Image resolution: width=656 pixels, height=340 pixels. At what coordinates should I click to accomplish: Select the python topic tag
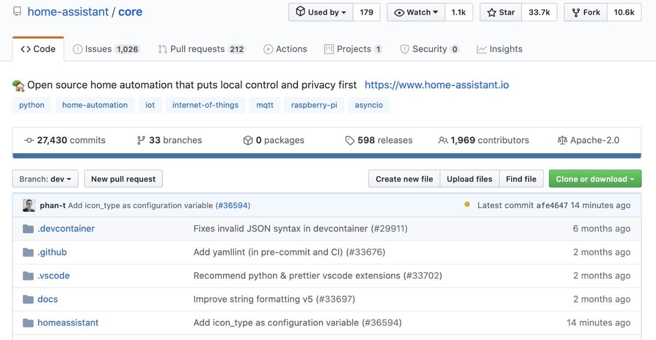tap(32, 105)
